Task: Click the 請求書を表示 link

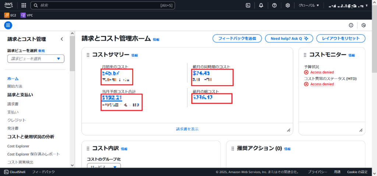Action: click(187, 129)
